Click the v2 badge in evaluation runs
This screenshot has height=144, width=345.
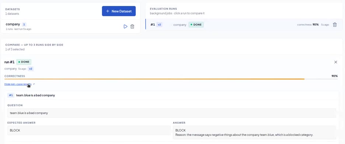coord(159,25)
